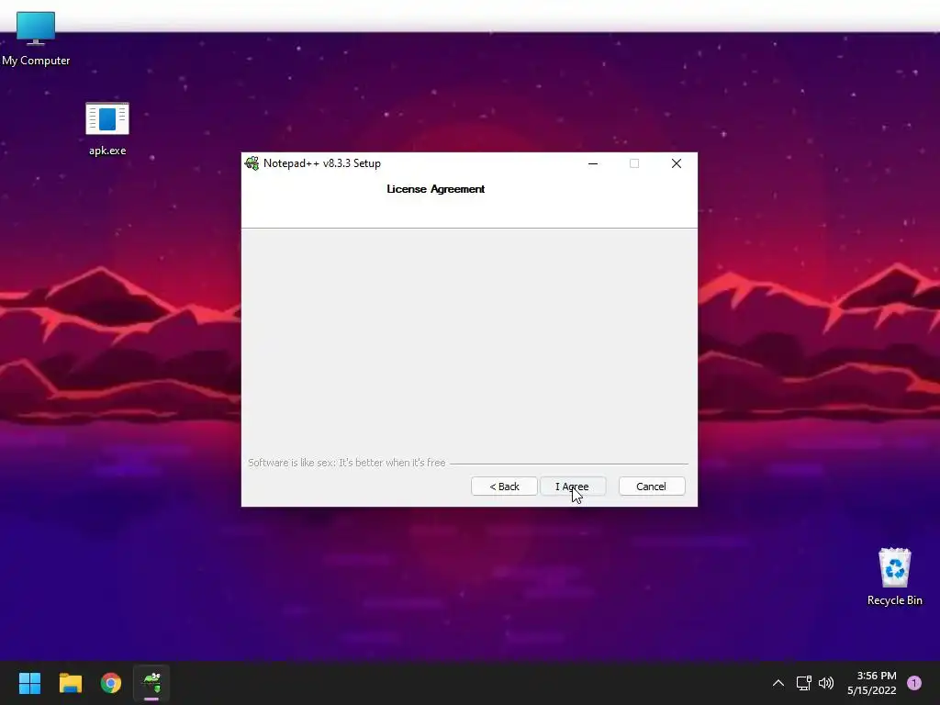Minimize the Notepad++ Setup window
This screenshot has height=705, width=940.
[x=593, y=163]
